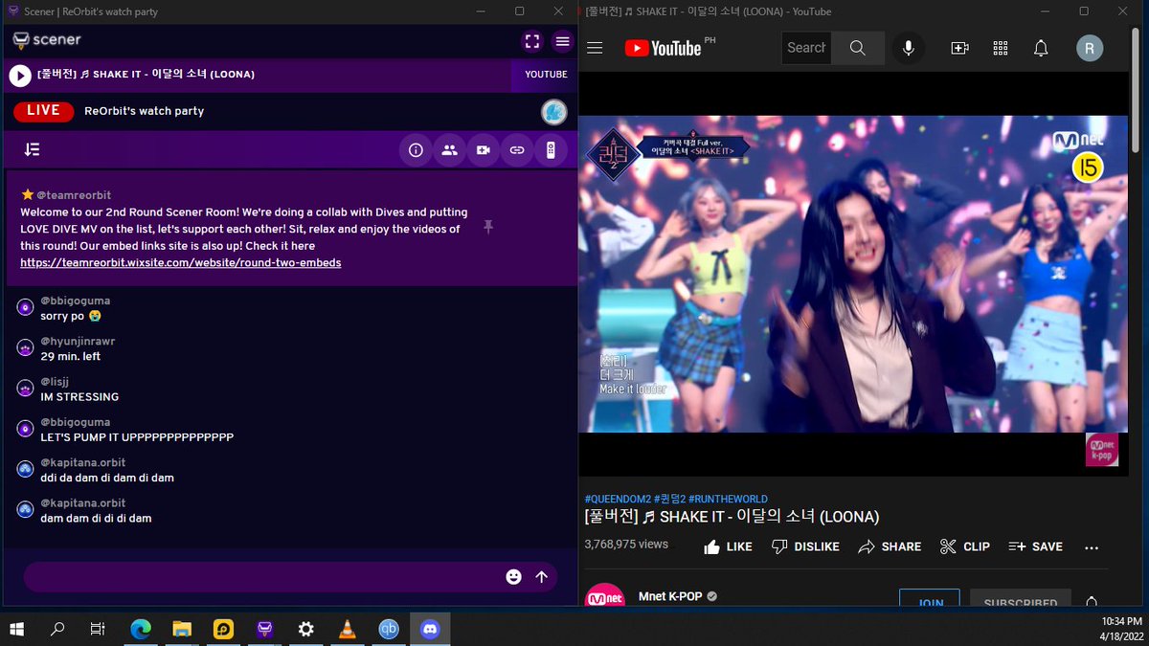Unpin the pinned message pin icon
This screenshot has width=1149, height=646.
487,227
